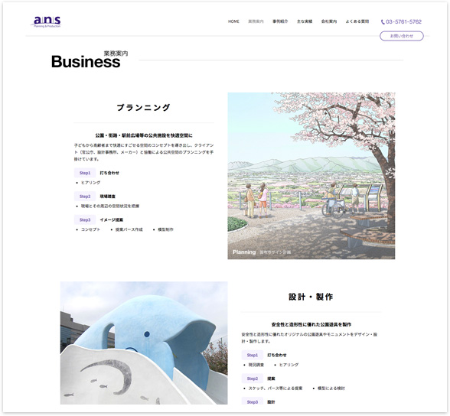
Task: Click Step1 badge under 設計・製作
Action: click(x=253, y=355)
